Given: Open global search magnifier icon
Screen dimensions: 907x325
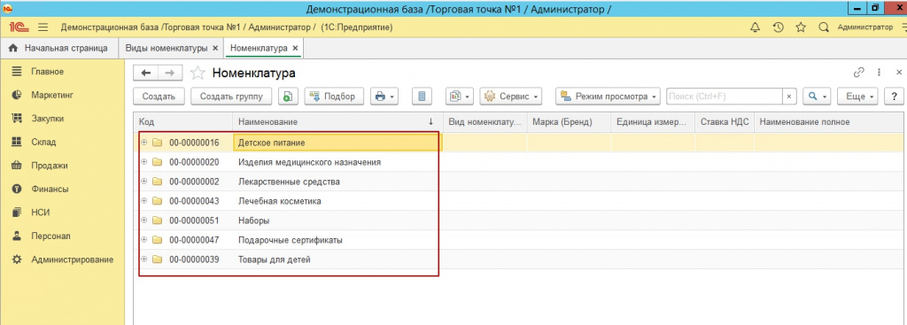Looking at the screenshot, I should coord(824,27).
